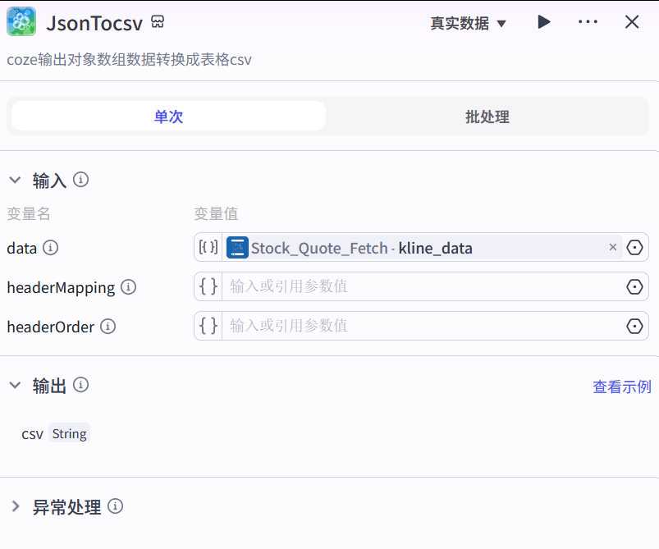This screenshot has height=549, width=659.
Task: Click the csv output variable name
Action: 32,434
